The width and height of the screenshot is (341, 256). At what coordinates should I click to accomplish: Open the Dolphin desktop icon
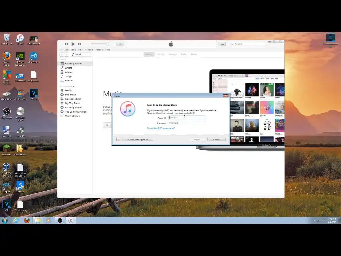coord(7,187)
